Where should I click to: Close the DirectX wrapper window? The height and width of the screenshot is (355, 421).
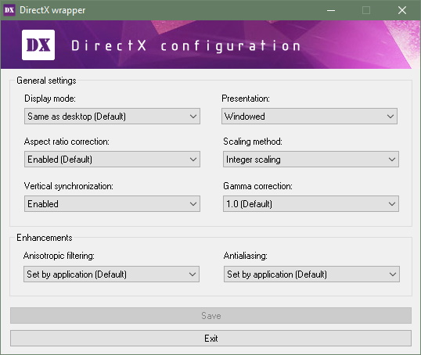tap(402, 10)
